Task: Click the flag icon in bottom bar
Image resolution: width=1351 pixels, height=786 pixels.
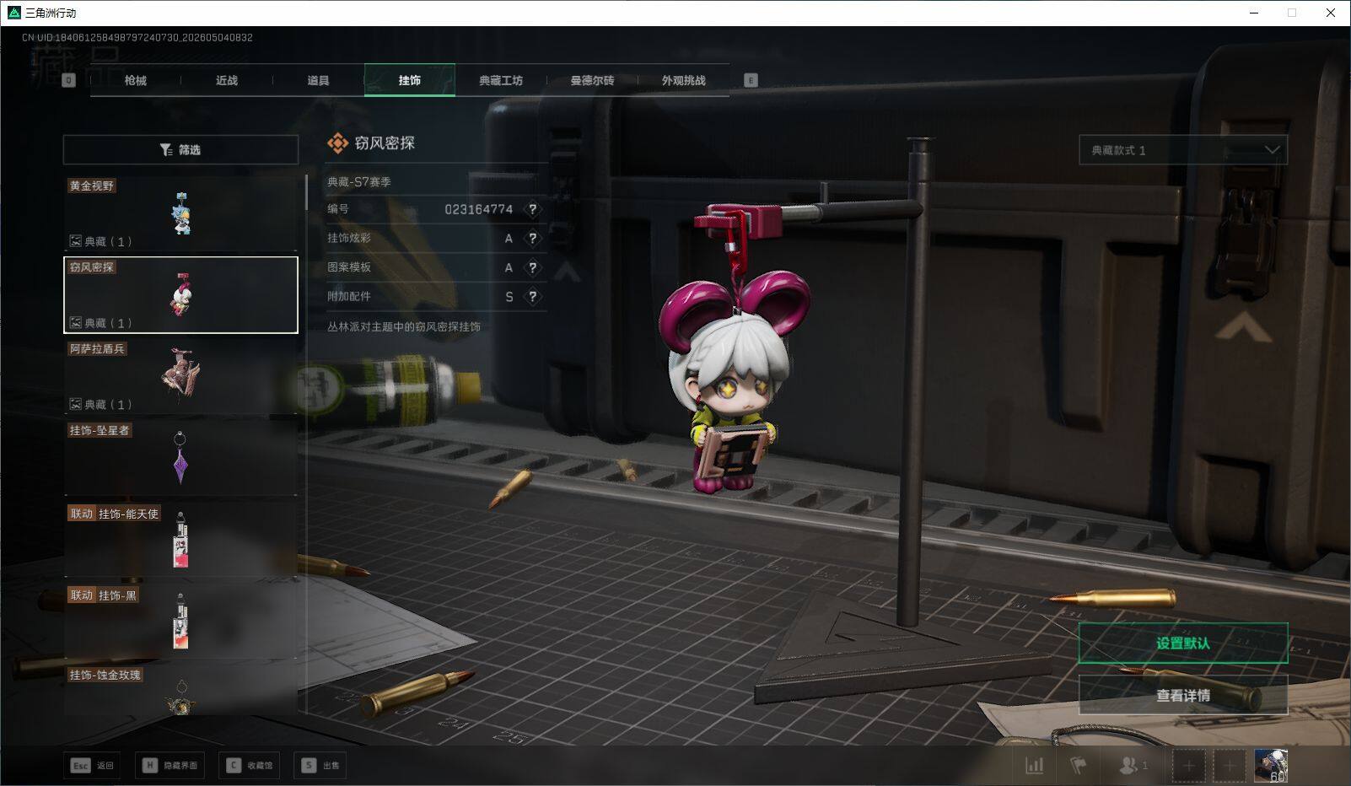Action: (1078, 766)
